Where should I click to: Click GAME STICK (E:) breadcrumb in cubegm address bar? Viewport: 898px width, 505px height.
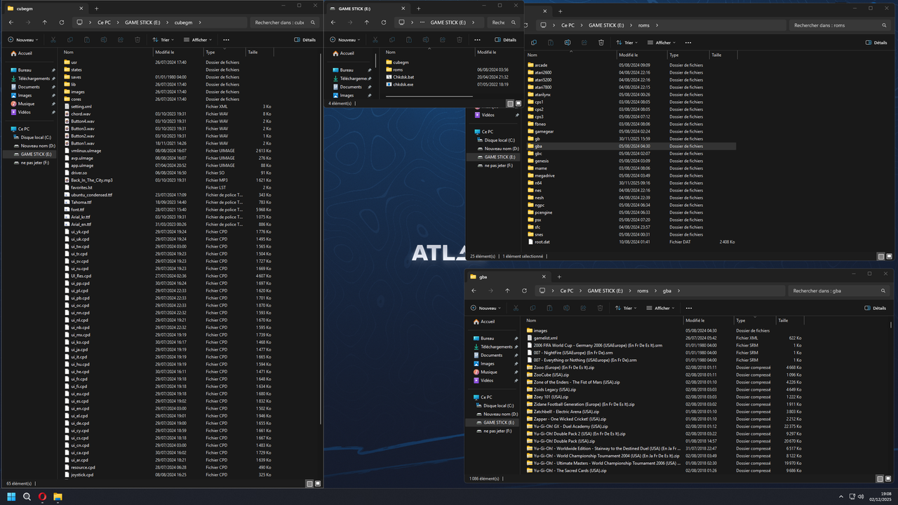143,22
